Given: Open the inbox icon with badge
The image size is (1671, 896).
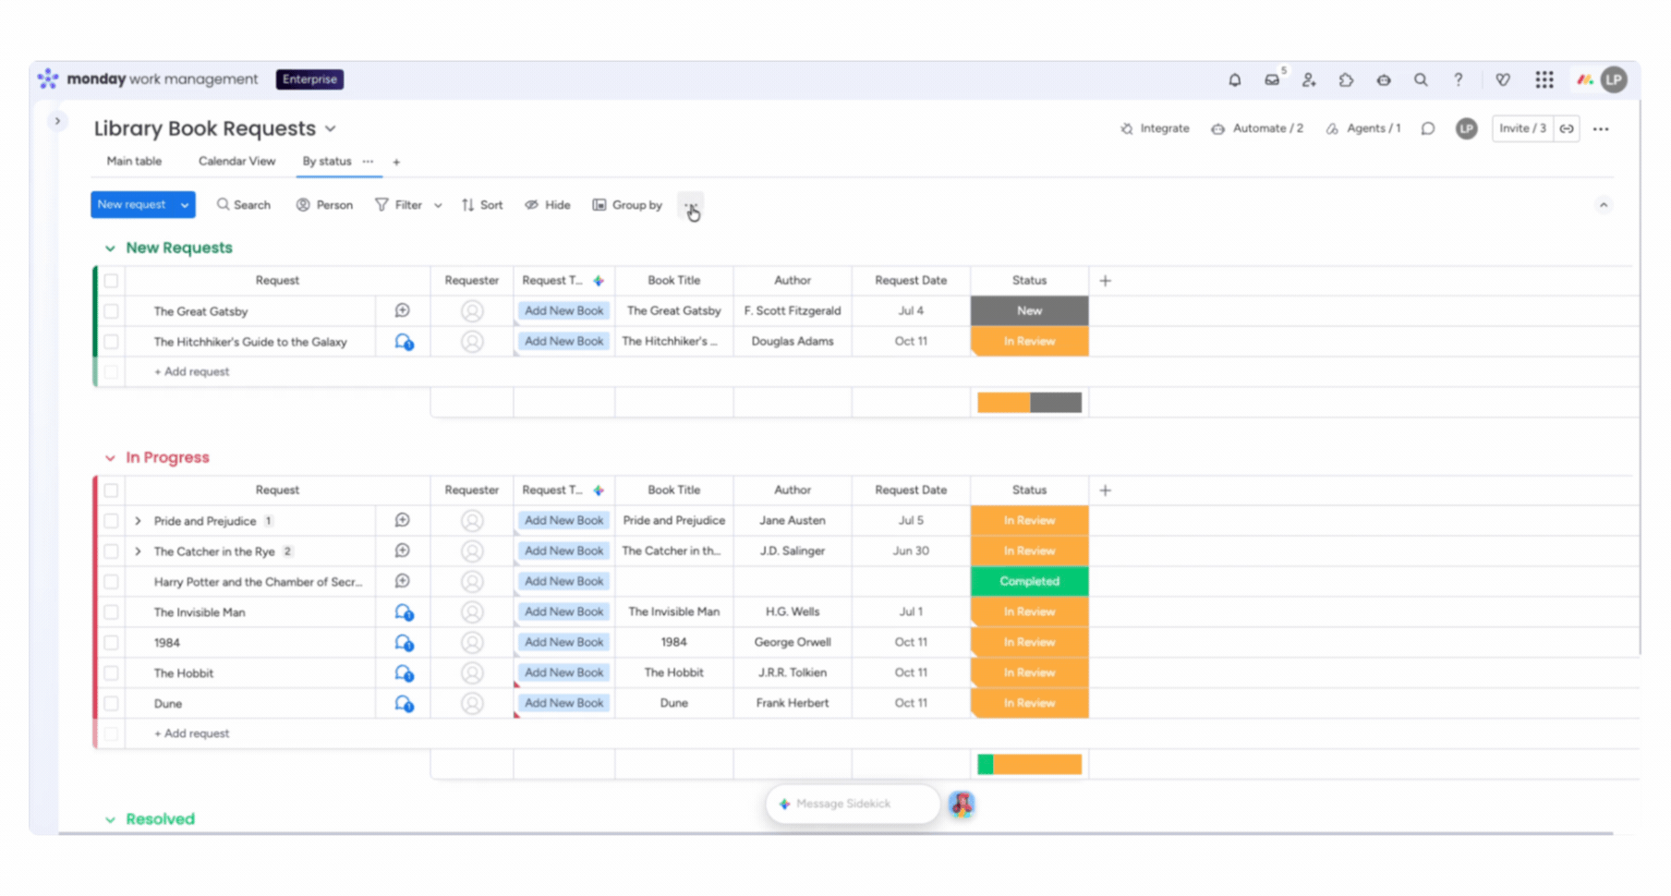Looking at the screenshot, I should [1272, 80].
